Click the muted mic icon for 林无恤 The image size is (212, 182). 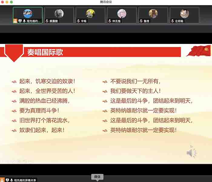pos(110,21)
